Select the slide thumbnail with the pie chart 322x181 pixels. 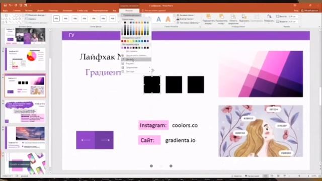click(x=25, y=59)
